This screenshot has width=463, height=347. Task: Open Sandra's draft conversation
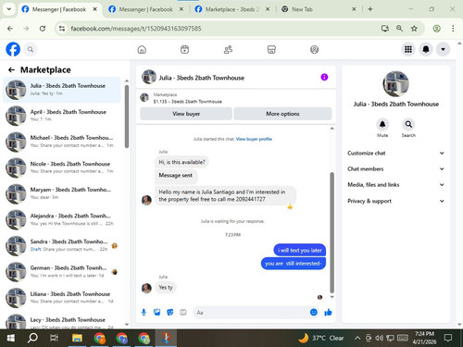[x=62, y=245]
